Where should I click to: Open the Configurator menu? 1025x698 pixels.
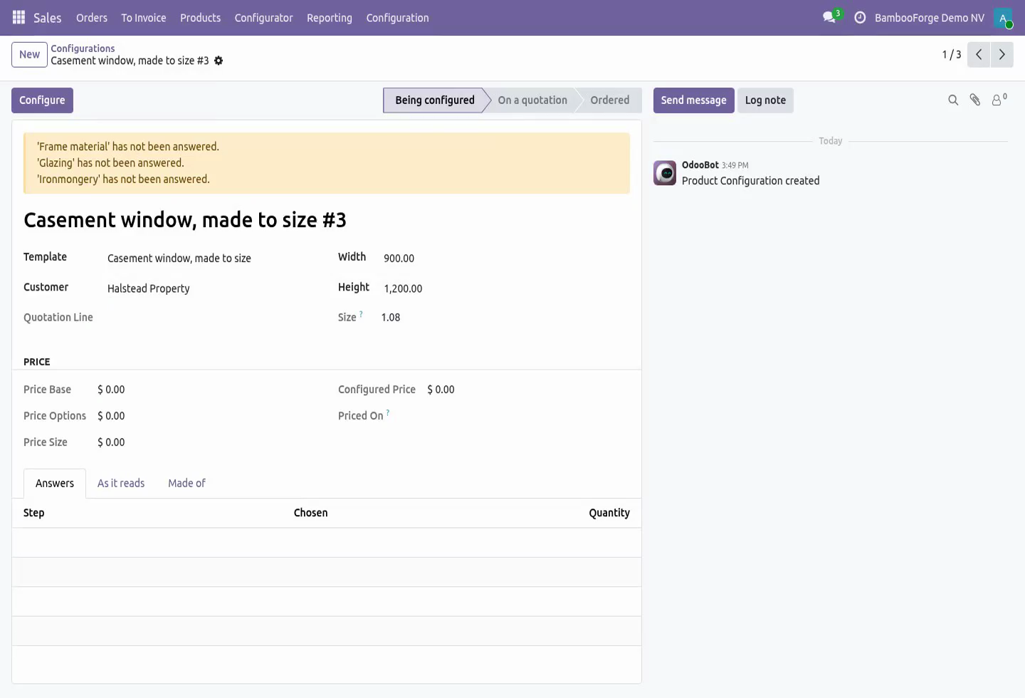click(263, 18)
